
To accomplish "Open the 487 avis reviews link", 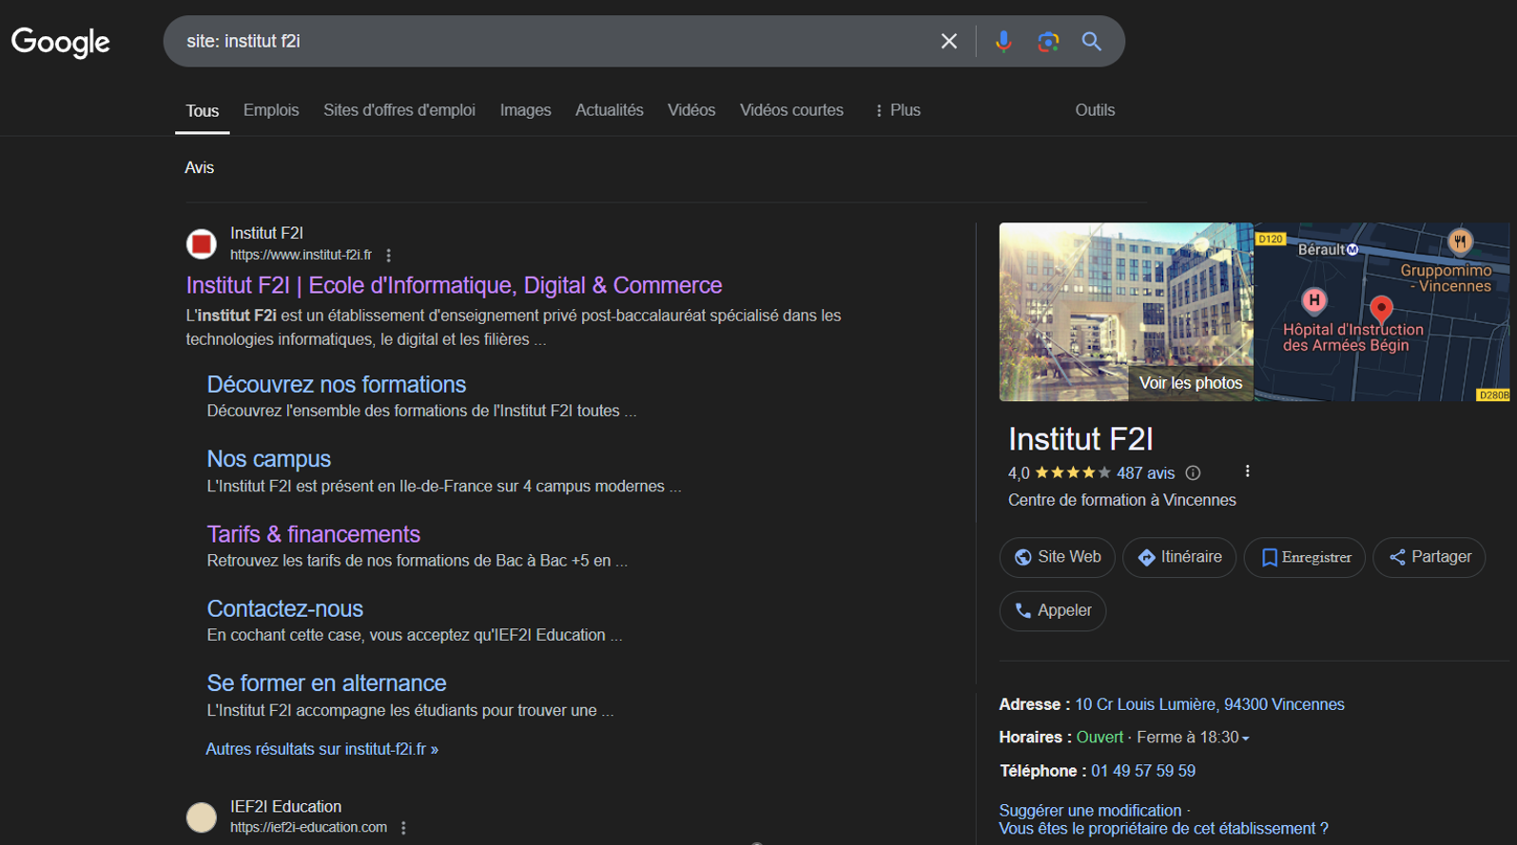I will click(1145, 473).
